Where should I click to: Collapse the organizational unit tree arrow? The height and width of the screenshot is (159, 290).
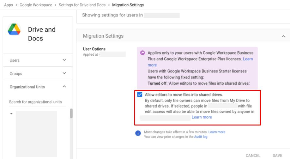11,113
